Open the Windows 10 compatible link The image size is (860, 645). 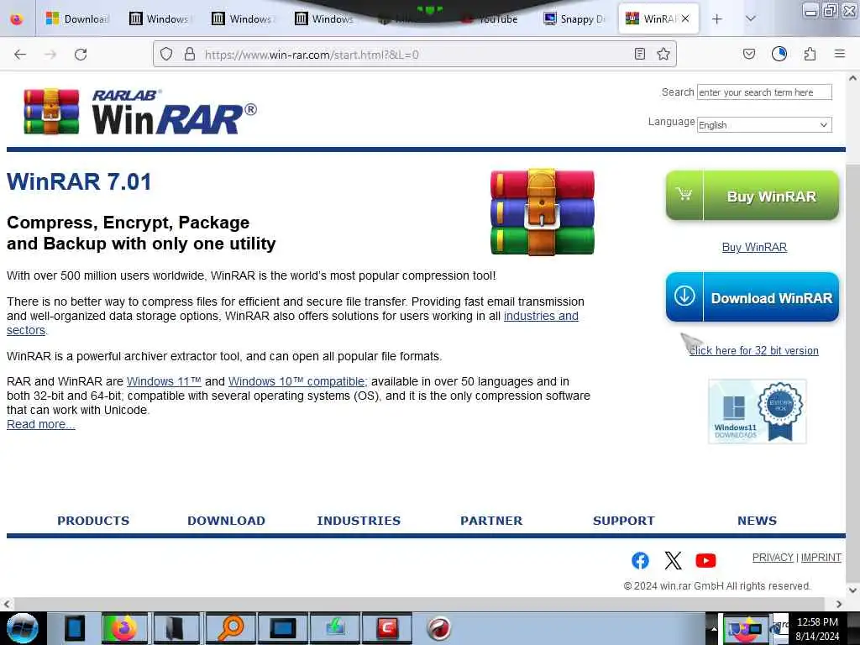(x=296, y=381)
